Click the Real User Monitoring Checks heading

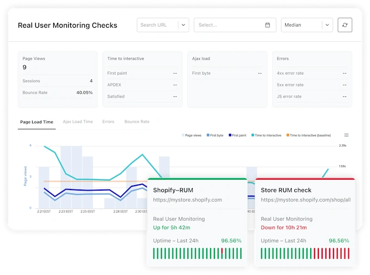click(67, 25)
